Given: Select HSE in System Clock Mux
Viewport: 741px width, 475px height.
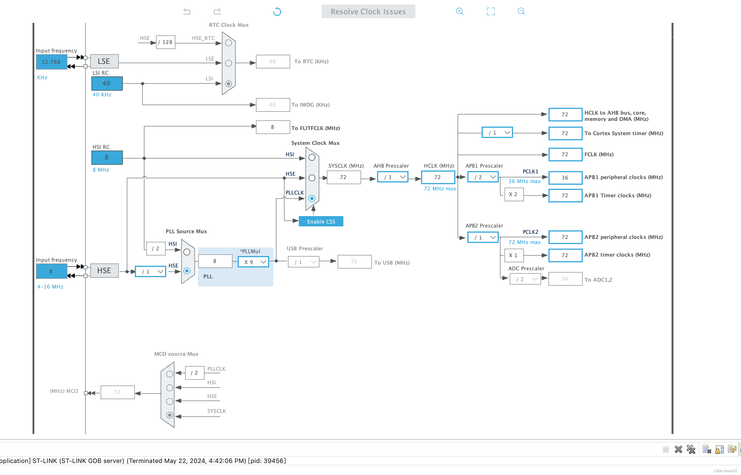Looking at the screenshot, I should click(x=312, y=178).
